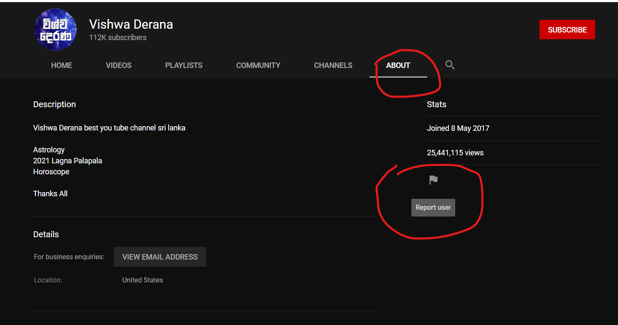Go to the COMMUNITY tab

click(258, 65)
